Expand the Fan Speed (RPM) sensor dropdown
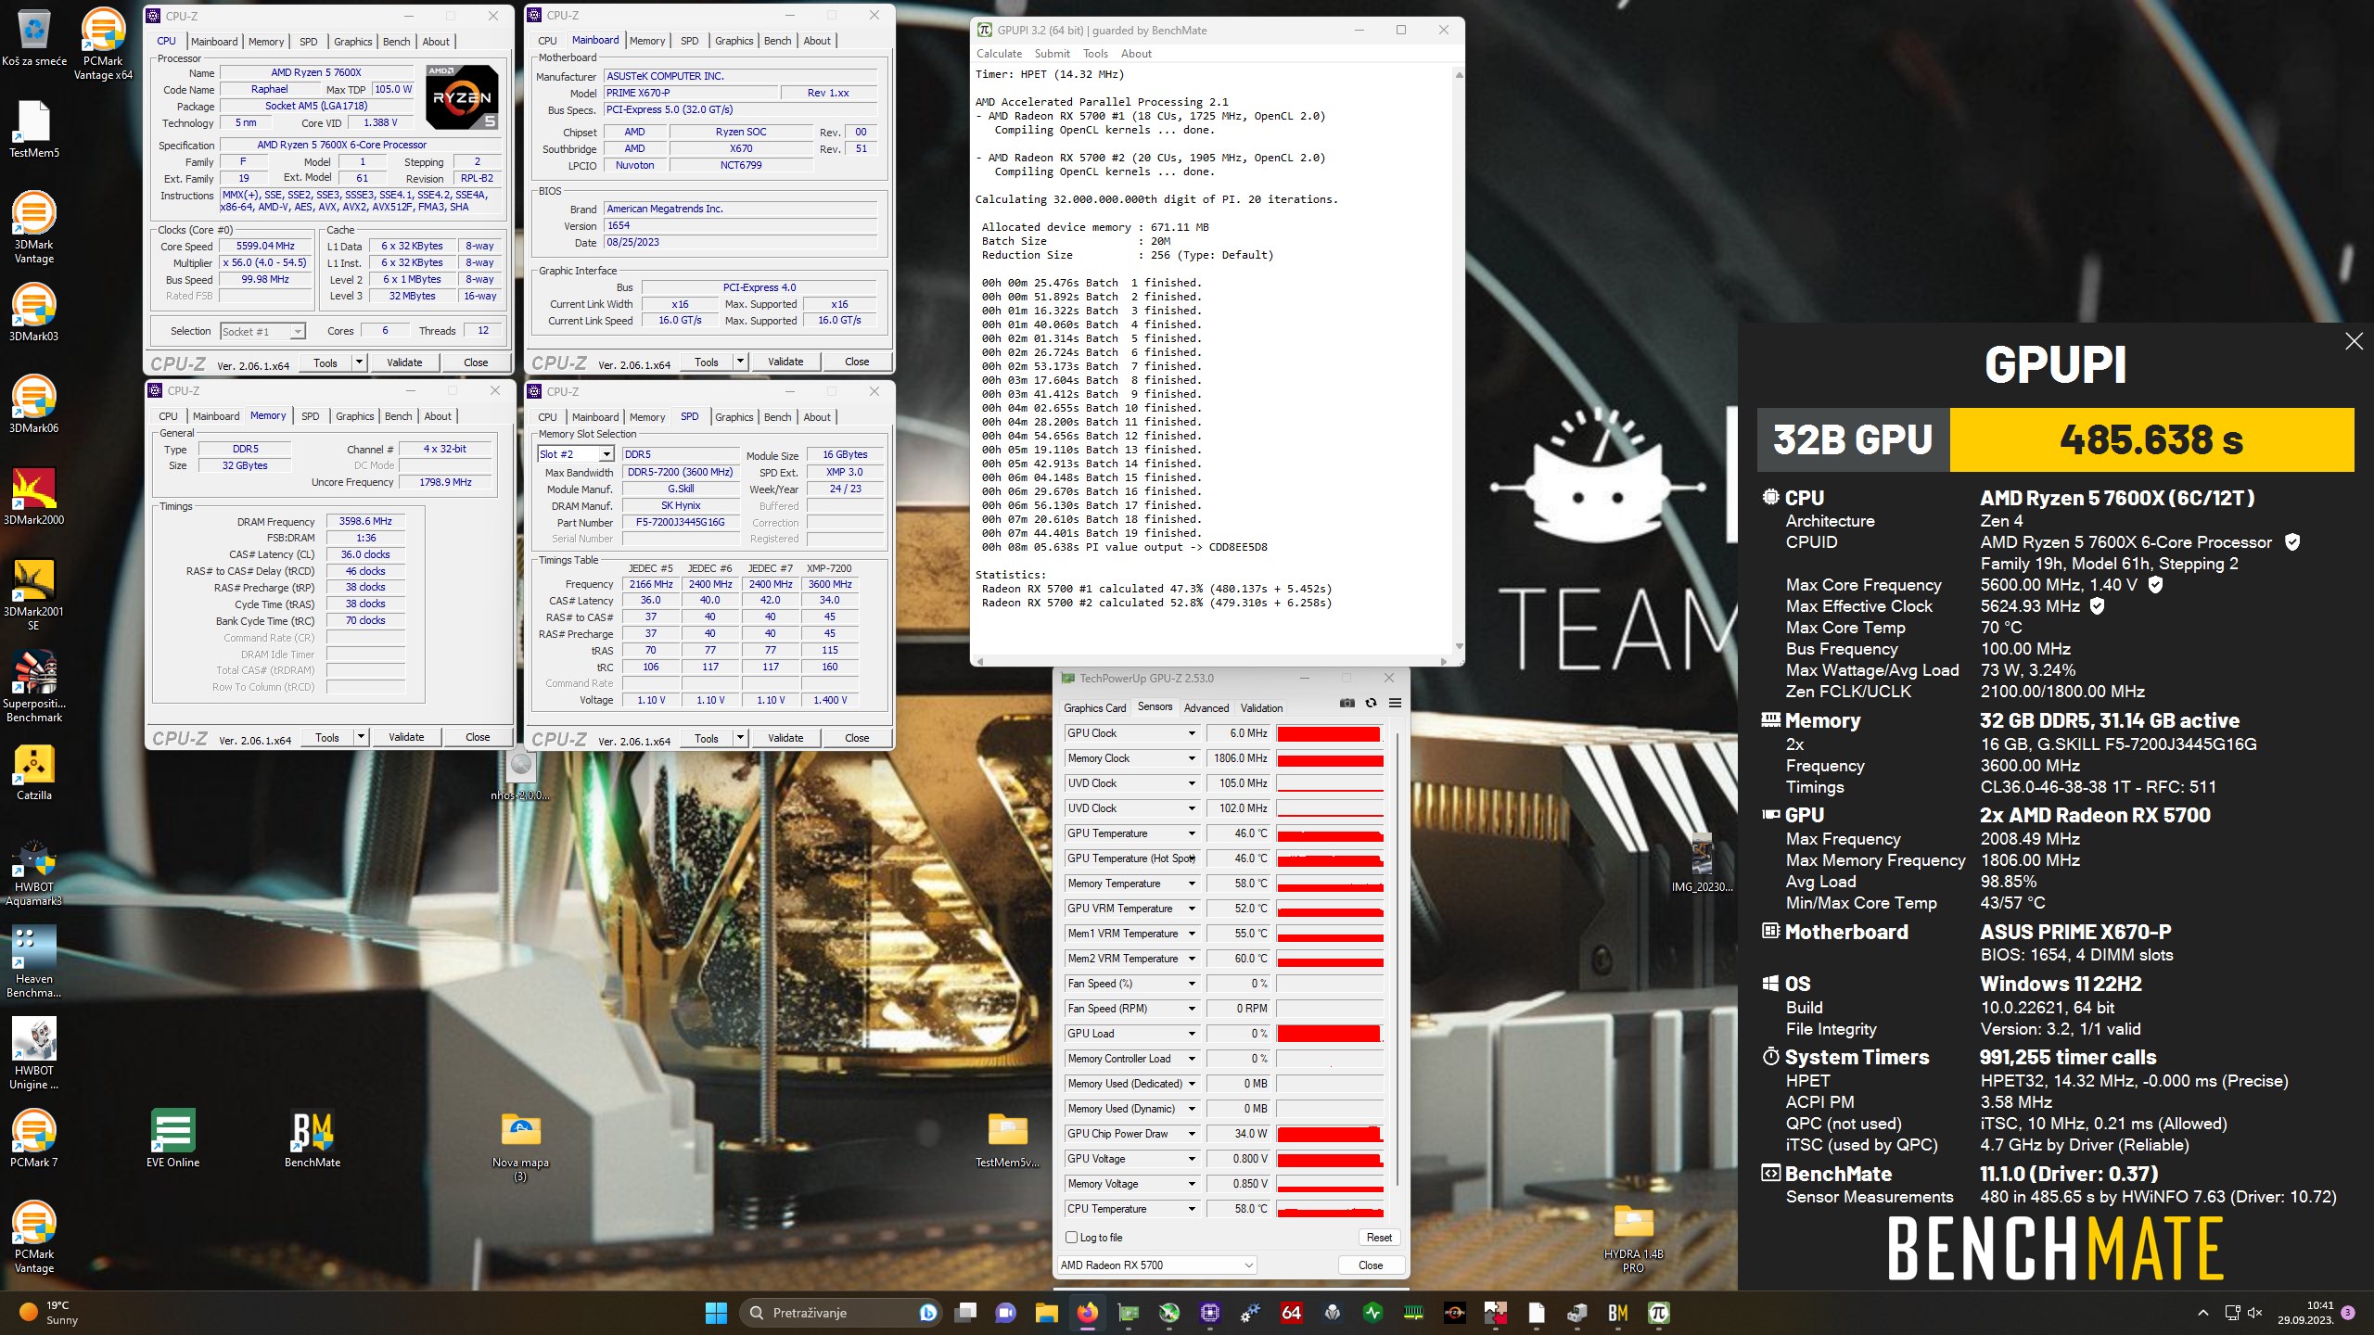The height and width of the screenshot is (1335, 2374). point(1192,1009)
